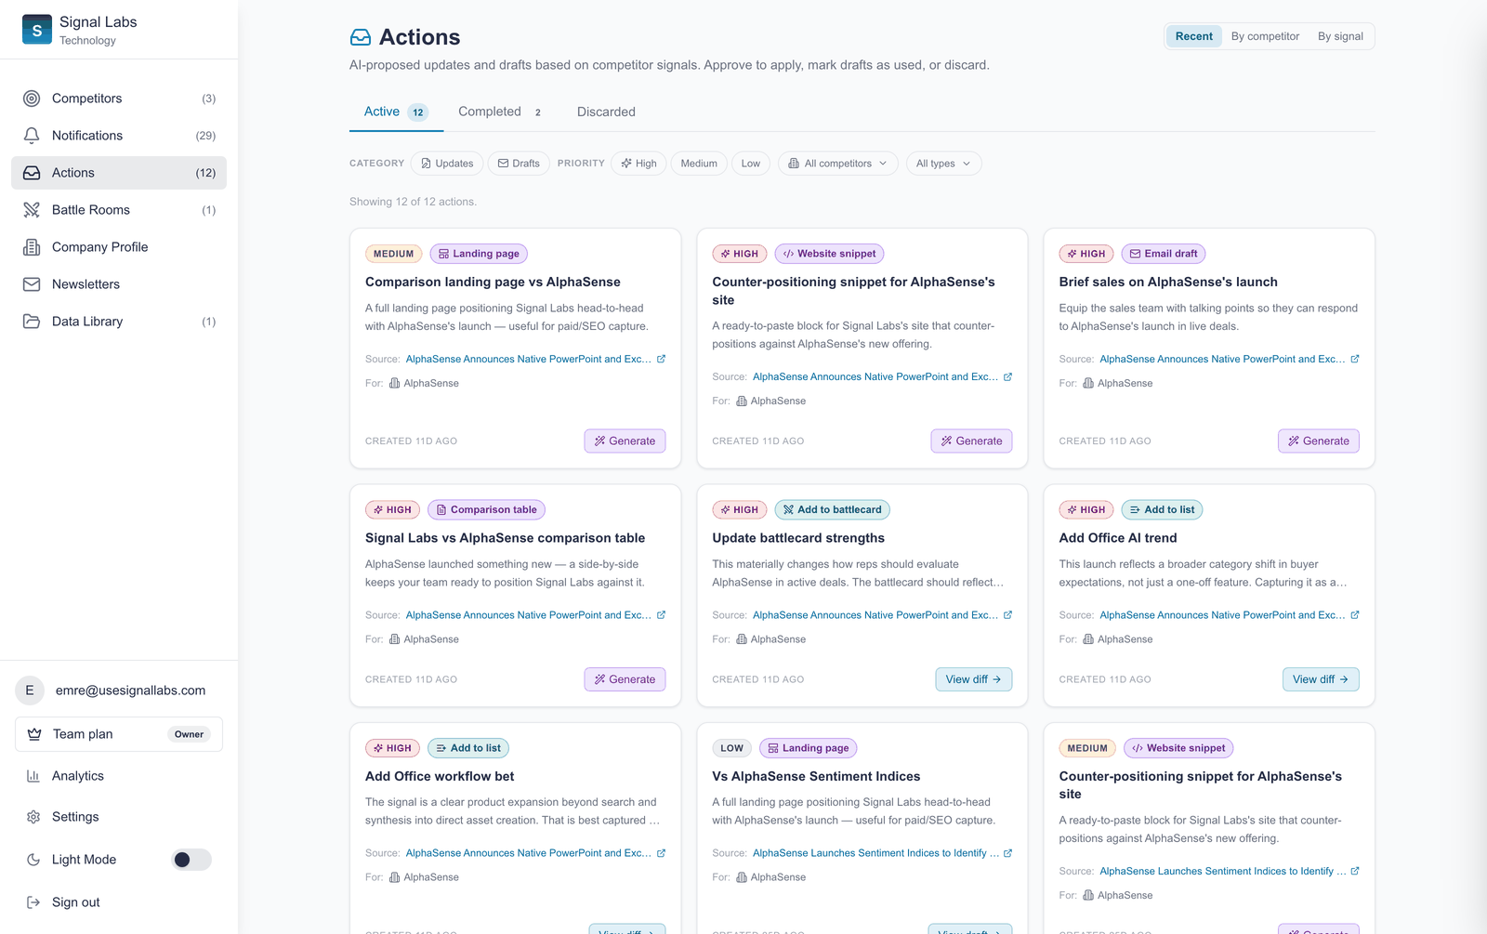The height and width of the screenshot is (934, 1487).
Task: Click the user avatar letter E
Action: (x=30, y=691)
